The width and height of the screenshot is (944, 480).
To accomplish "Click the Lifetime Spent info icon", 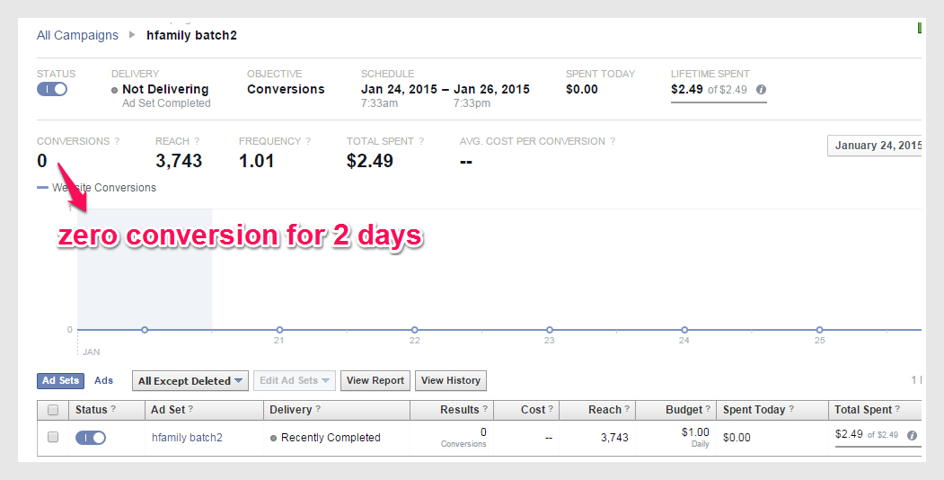I will [x=761, y=90].
